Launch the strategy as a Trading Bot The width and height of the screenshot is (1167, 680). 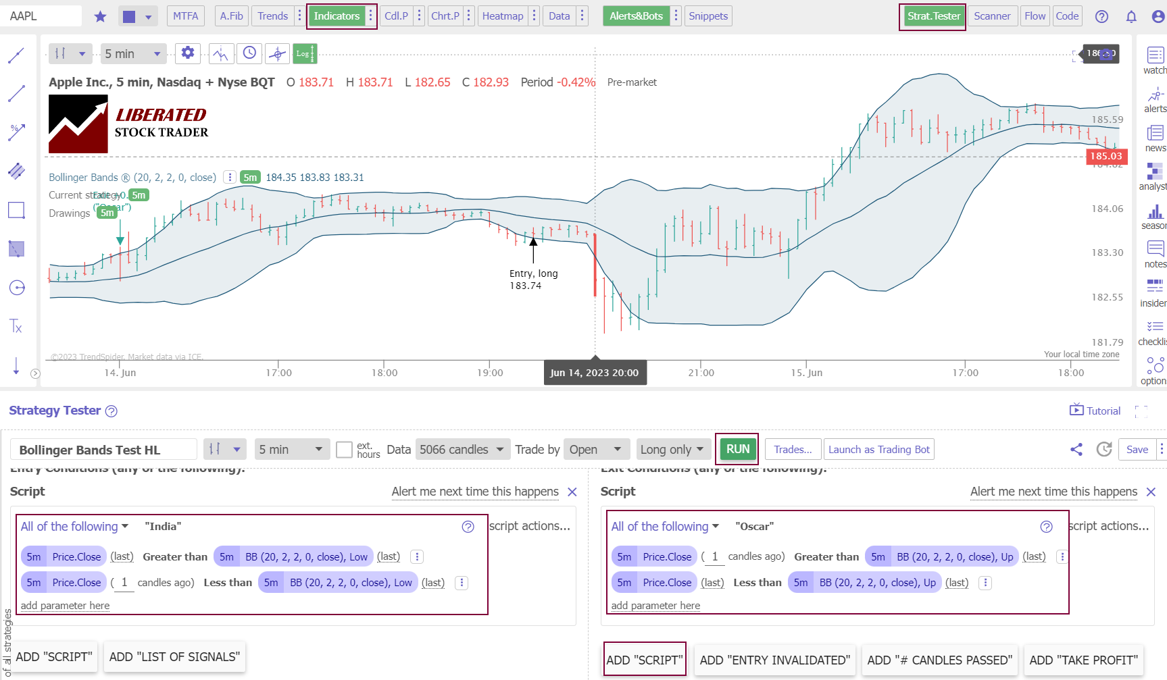click(x=878, y=449)
